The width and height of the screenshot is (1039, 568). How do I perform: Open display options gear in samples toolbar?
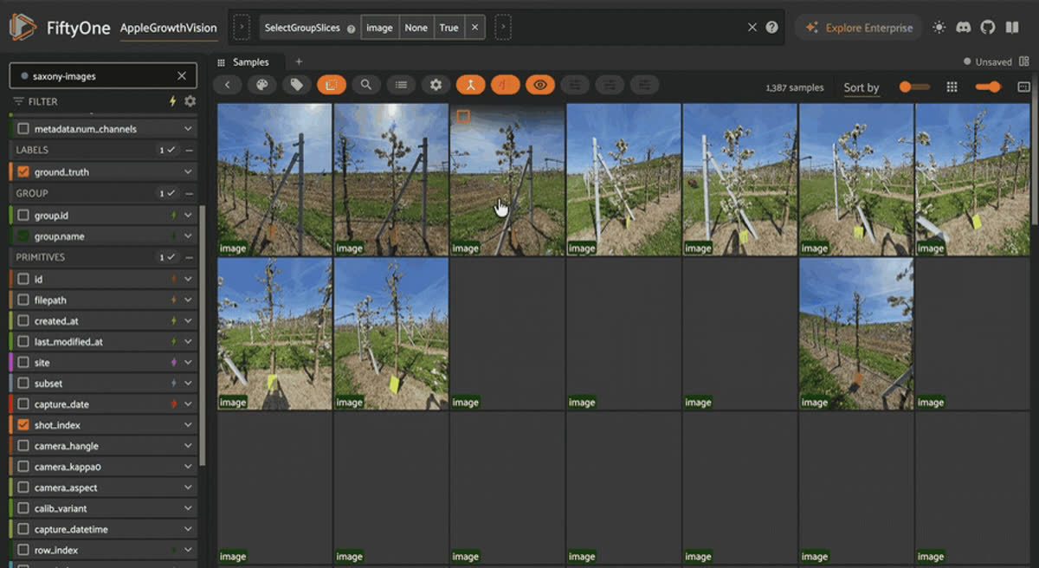pyautogui.click(x=436, y=85)
